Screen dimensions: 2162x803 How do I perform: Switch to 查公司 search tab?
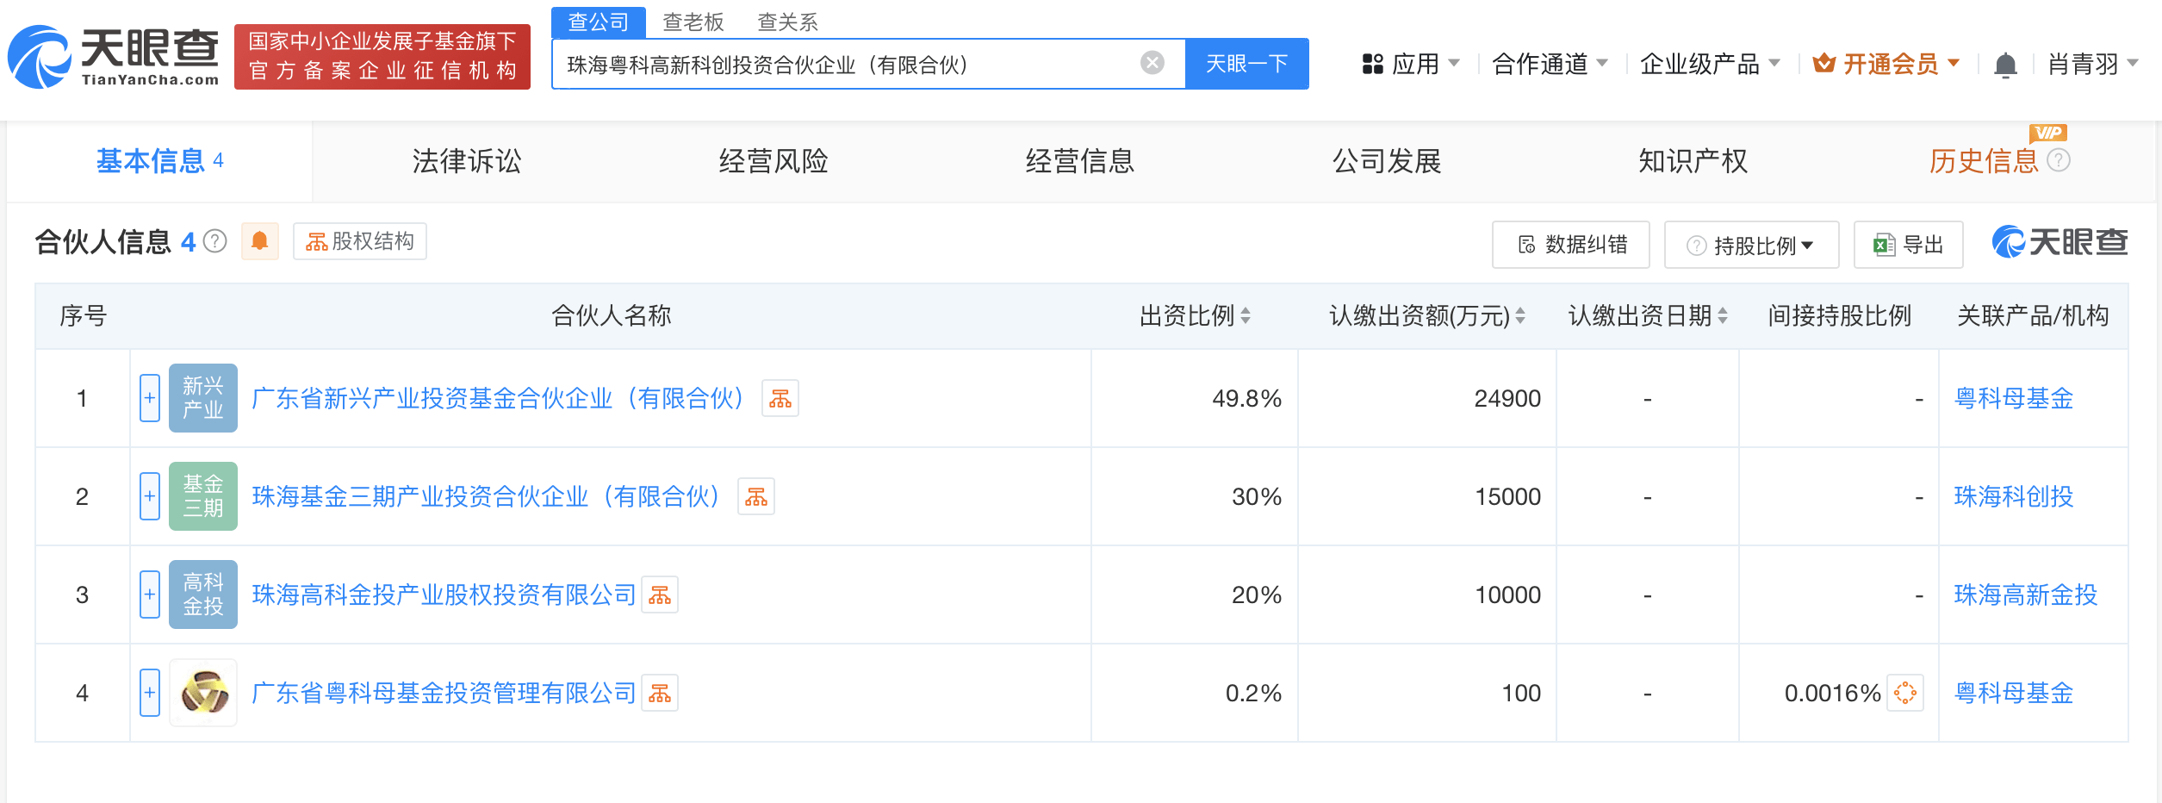pos(599,22)
